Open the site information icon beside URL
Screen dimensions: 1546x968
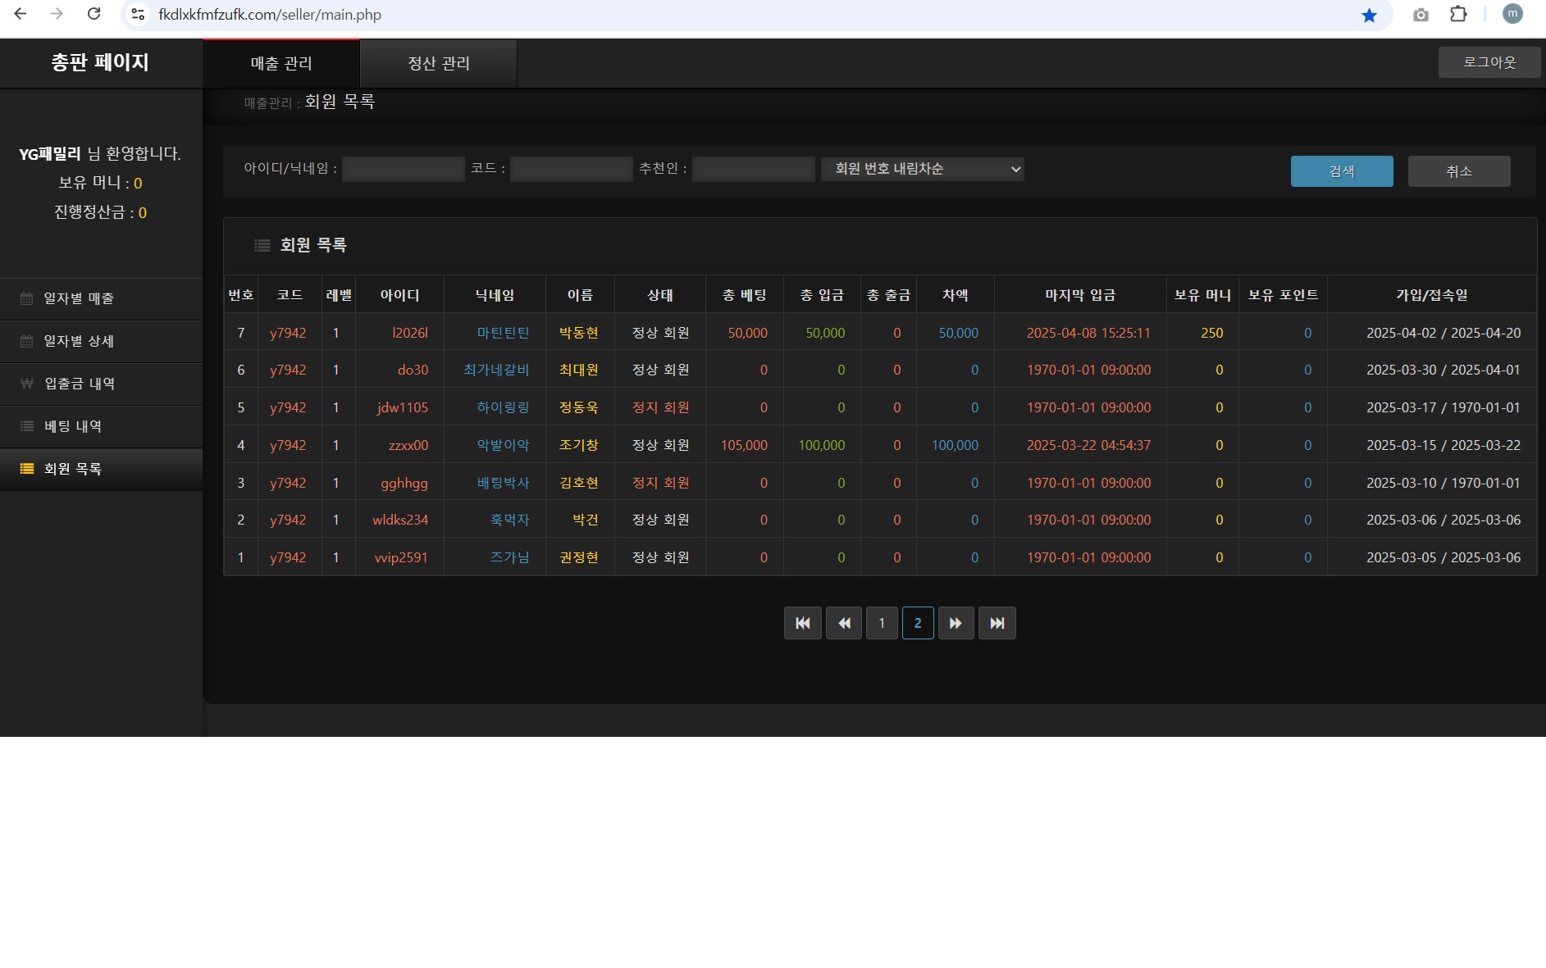(139, 15)
